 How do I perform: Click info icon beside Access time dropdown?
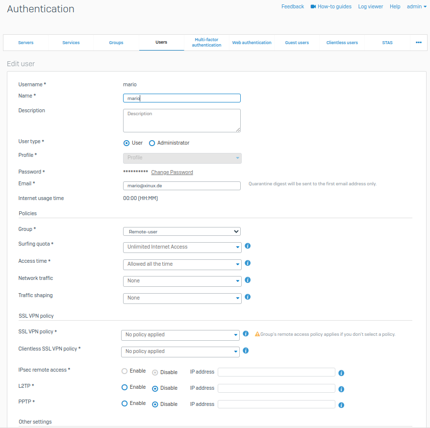(248, 263)
